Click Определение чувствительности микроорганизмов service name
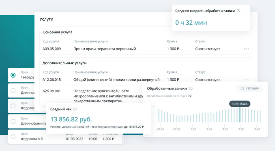 108,96
